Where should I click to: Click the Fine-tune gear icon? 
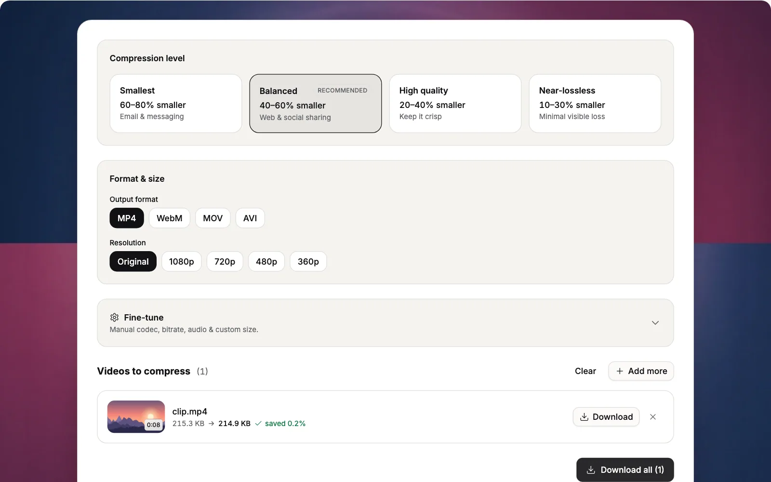(x=114, y=317)
